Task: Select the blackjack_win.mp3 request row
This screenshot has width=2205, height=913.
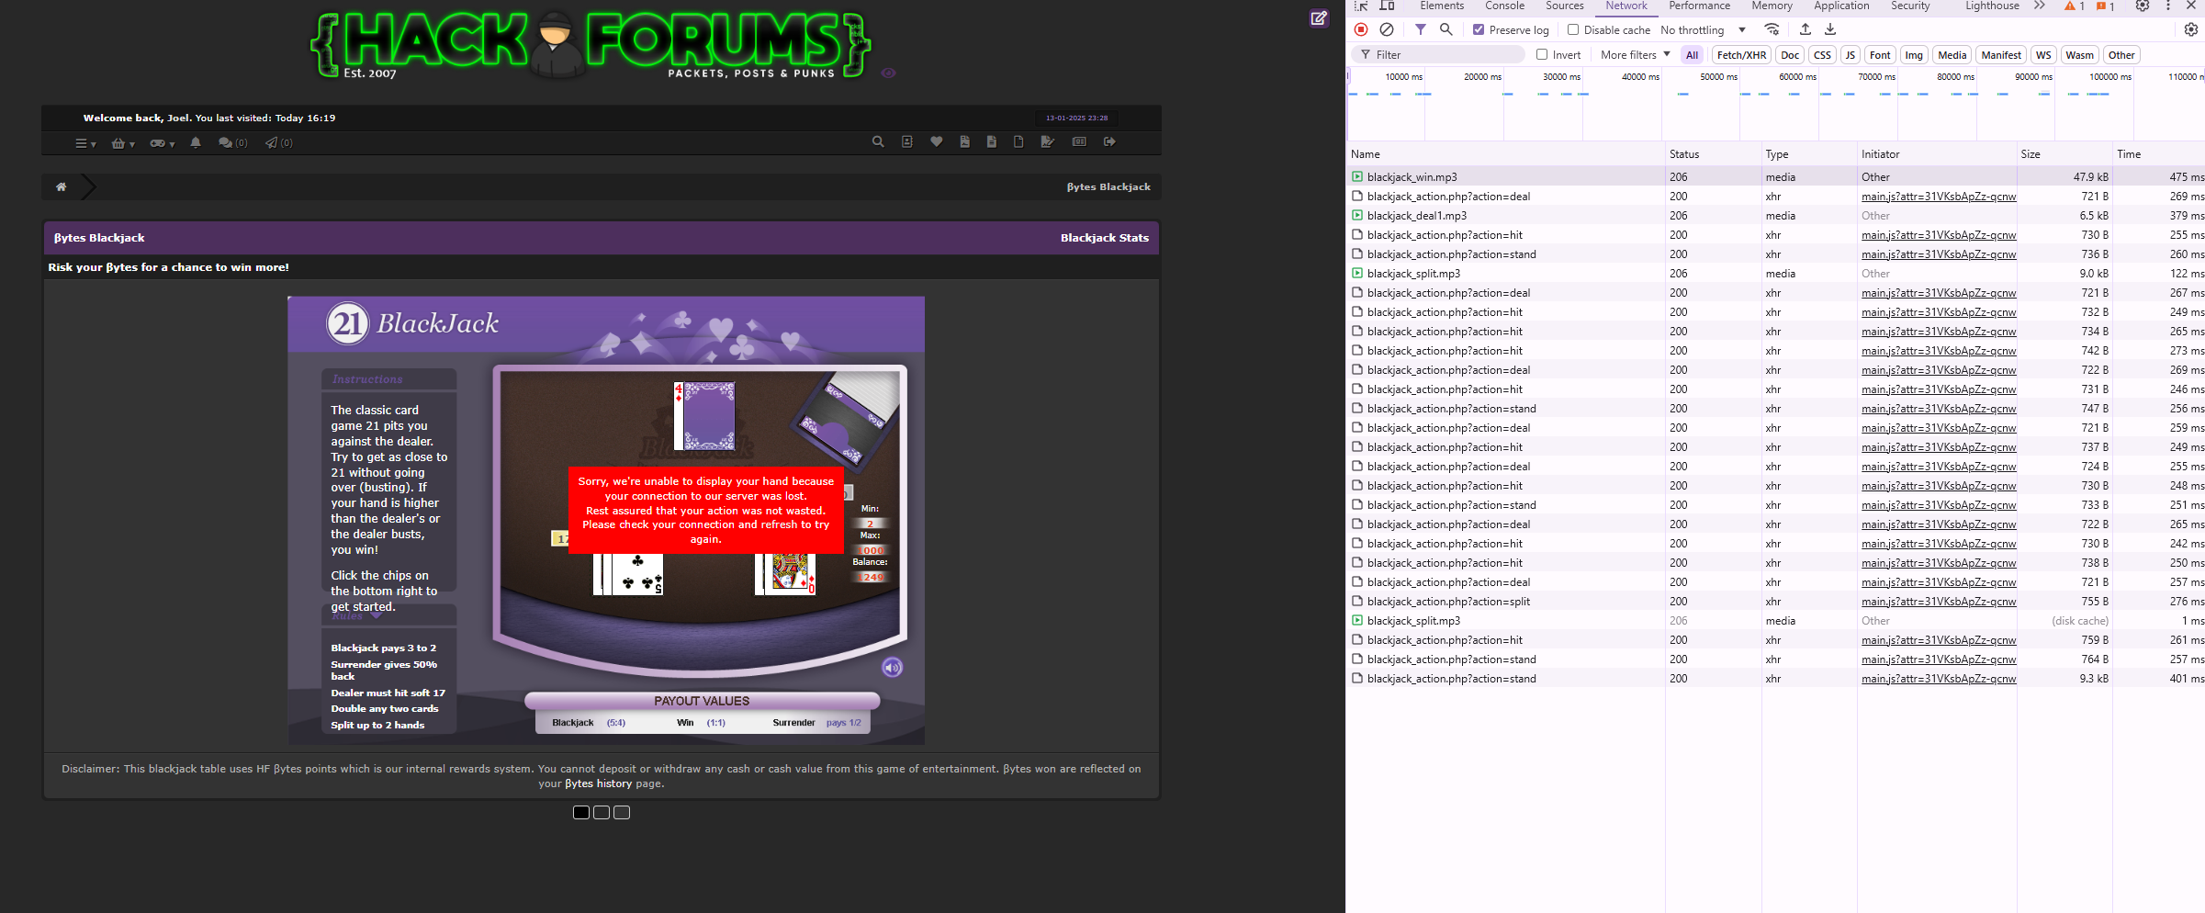Action: (1775, 176)
